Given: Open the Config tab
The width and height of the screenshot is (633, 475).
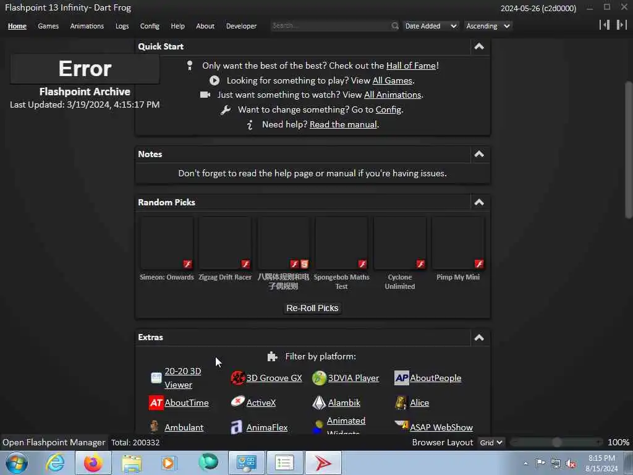Looking at the screenshot, I should point(150,26).
